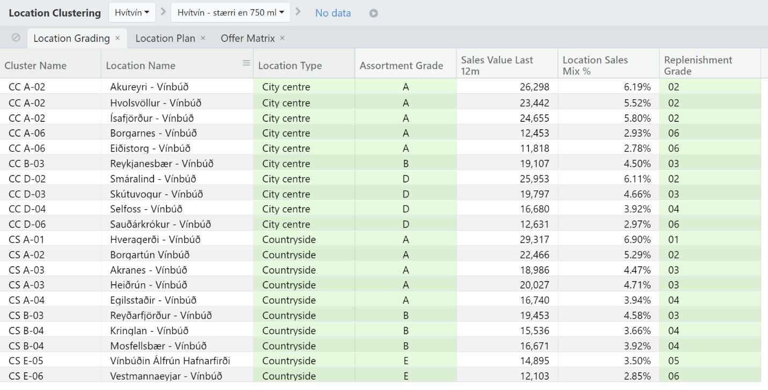The width and height of the screenshot is (768, 390).
Task: Open the Location Name column menu icon
Action: (x=246, y=63)
